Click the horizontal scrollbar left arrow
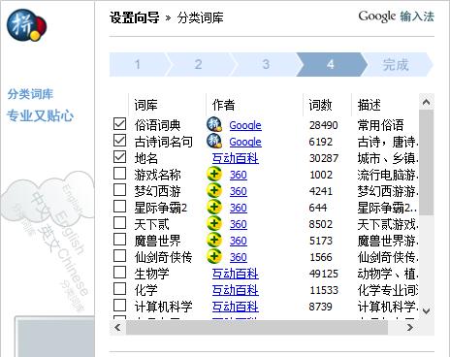This screenshot has width=450, height=357. tap(117, 327)
